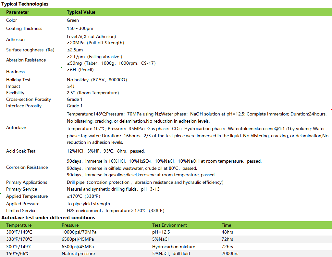The height and width of the screenshot is (257, 332).
Task: Click the "Surface roughness (Ra)" label
Action: point(30,50)
